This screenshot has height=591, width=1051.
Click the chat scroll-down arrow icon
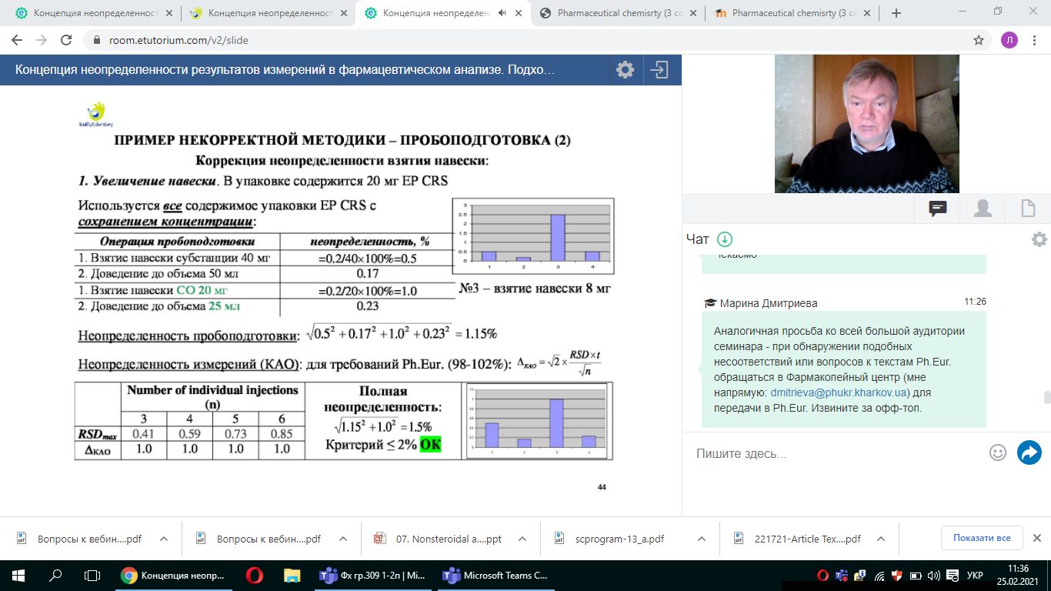(725, 239)
